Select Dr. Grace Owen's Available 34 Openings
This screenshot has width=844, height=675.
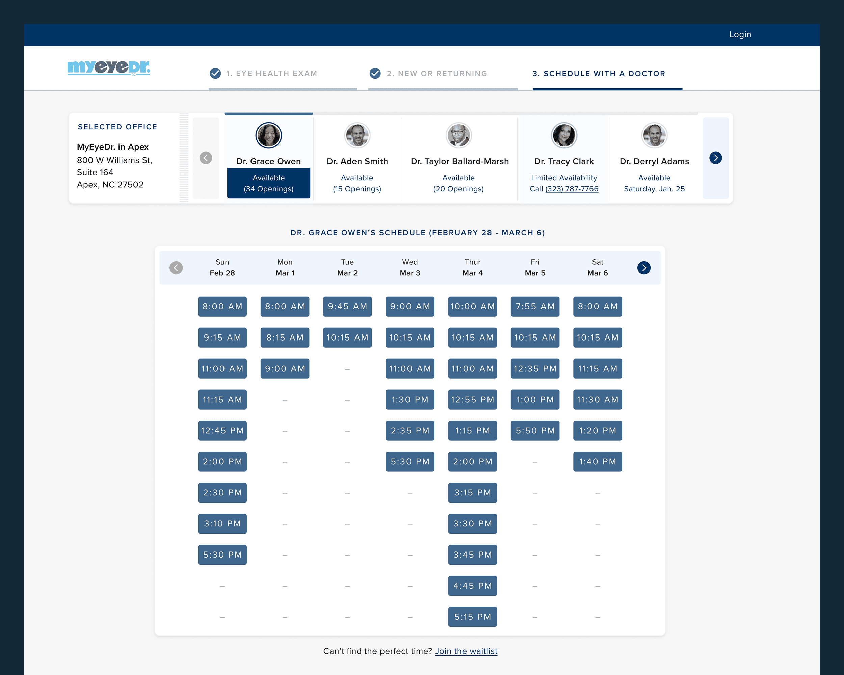[x=268, y=183]
